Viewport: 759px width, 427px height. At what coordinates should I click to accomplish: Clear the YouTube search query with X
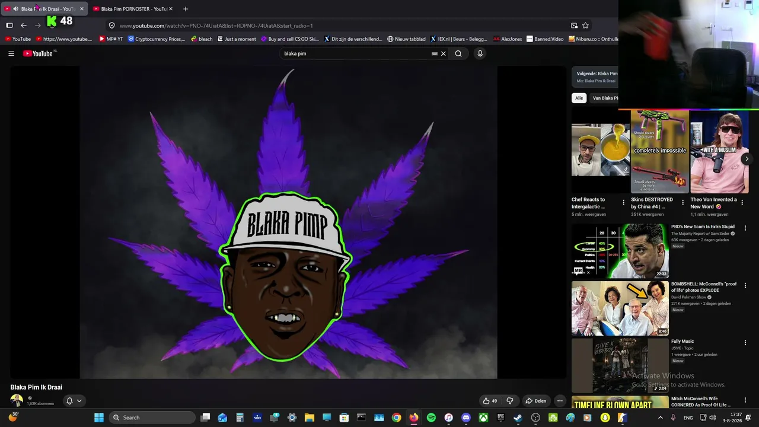tap(443, 53)
